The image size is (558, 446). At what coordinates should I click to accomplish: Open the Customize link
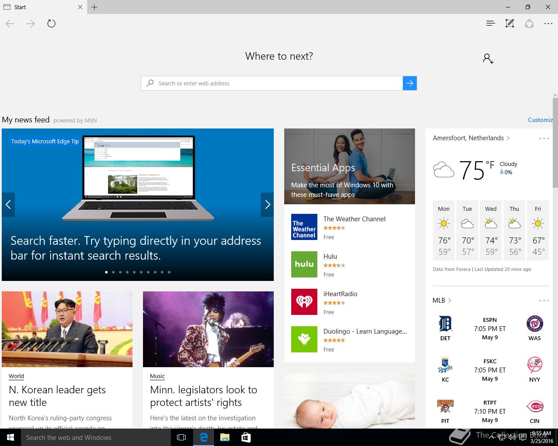tap(540, 120)
